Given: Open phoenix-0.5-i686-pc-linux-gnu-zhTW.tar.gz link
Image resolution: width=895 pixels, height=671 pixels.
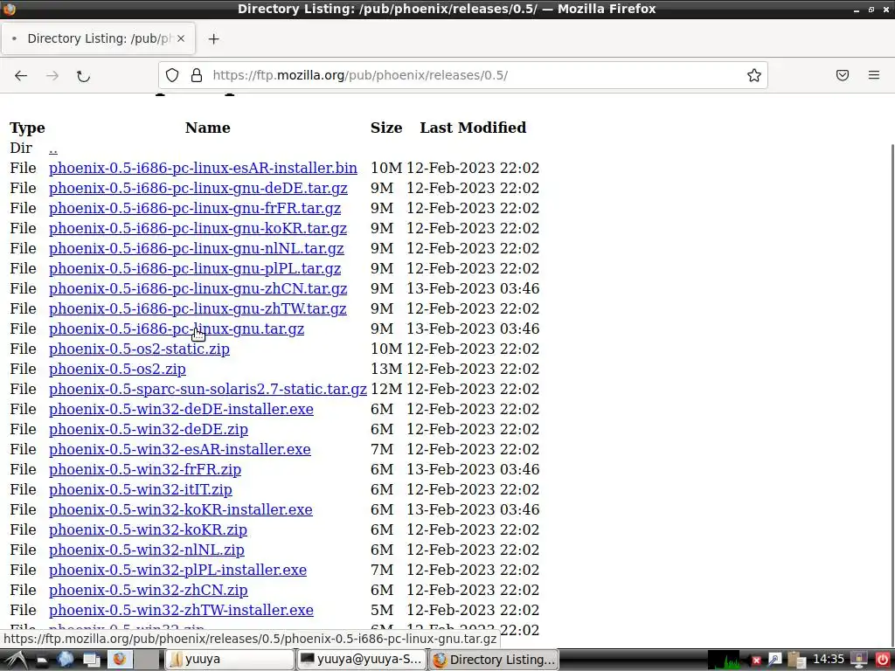Looking at the screenshot, I should (x=198, y=308).
